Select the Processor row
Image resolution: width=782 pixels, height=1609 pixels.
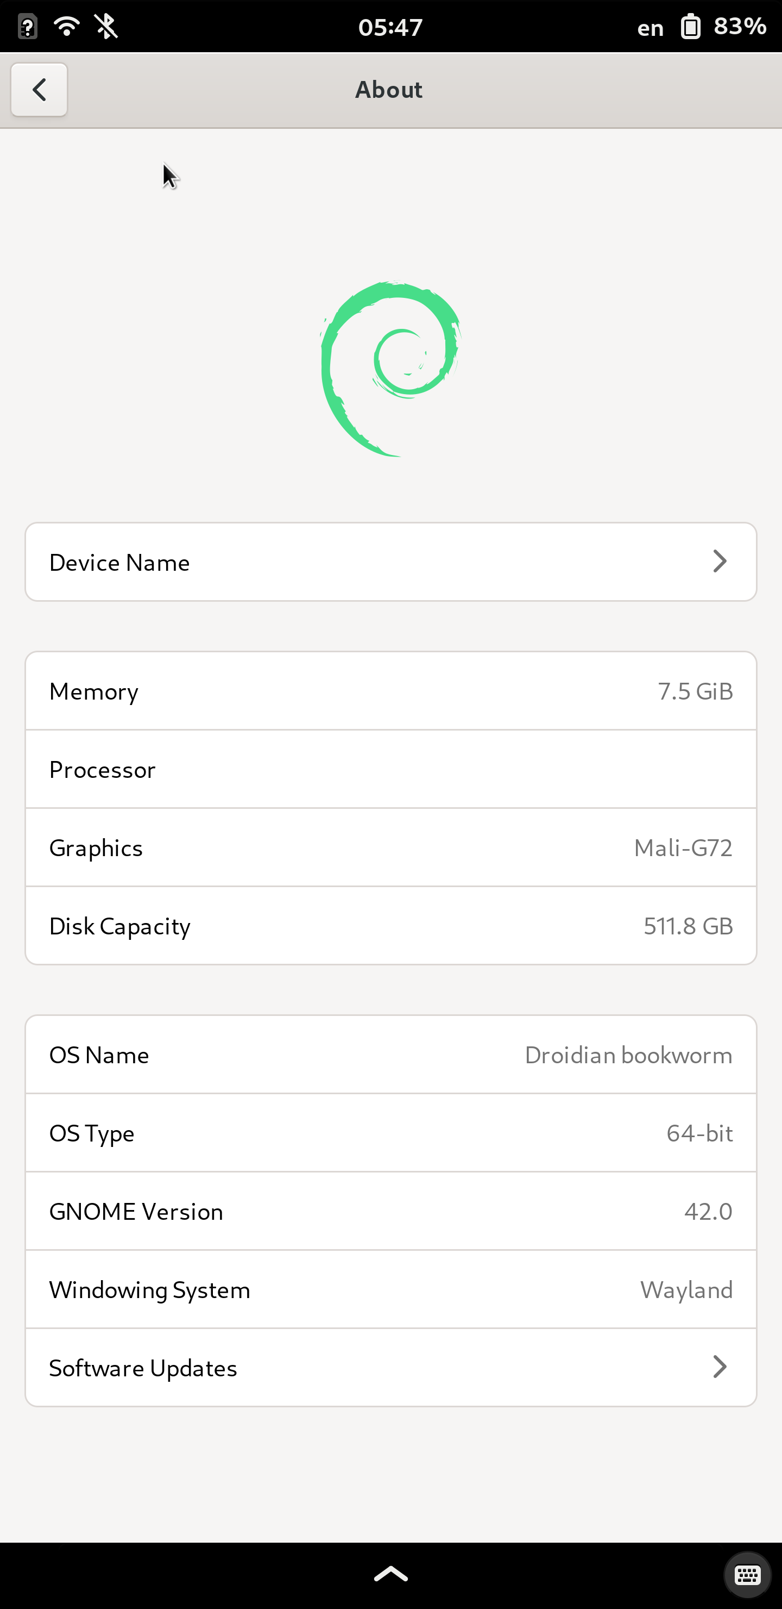tap(390, 770)
